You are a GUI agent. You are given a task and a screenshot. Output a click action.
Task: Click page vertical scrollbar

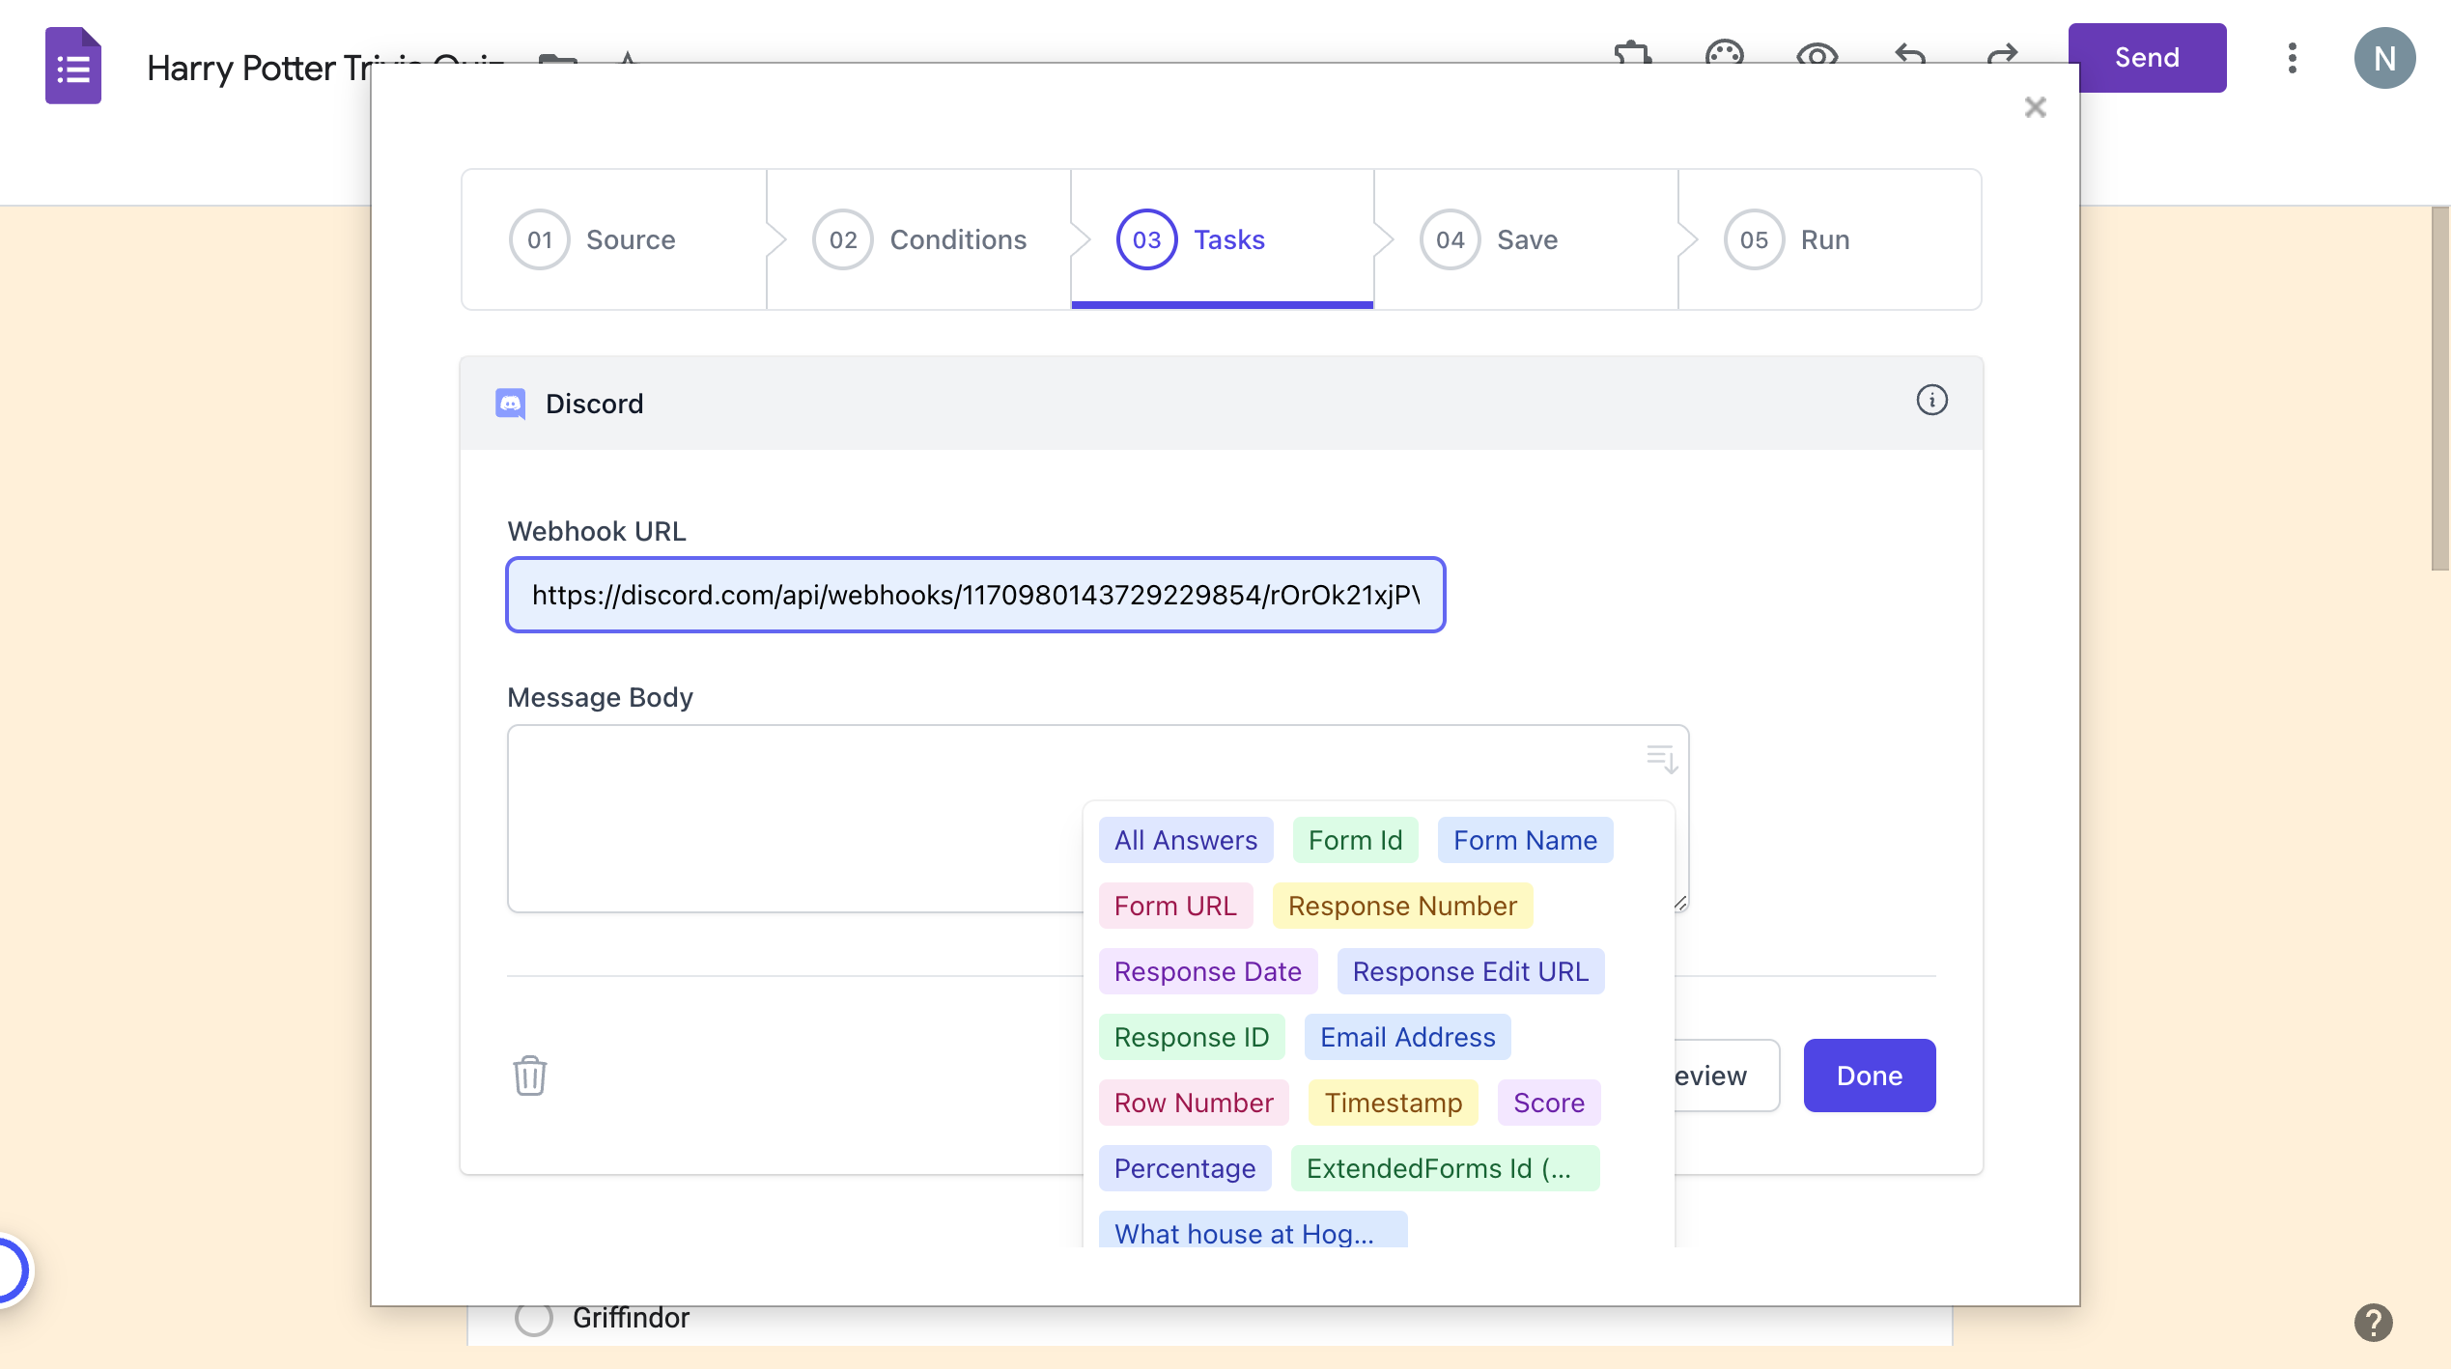[x=2439, y=388]
